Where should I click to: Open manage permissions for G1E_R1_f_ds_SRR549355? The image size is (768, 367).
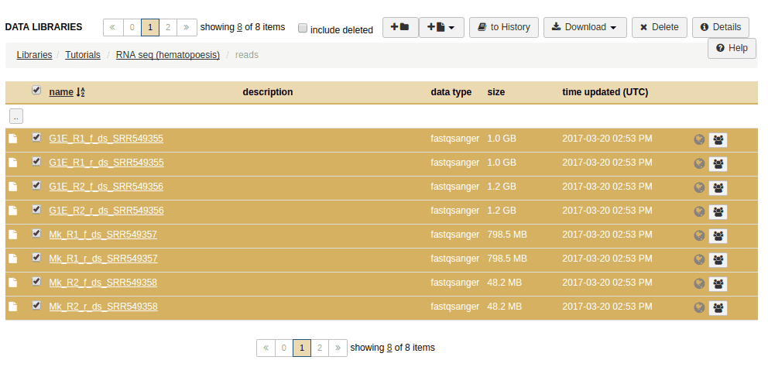pos(718,140)
